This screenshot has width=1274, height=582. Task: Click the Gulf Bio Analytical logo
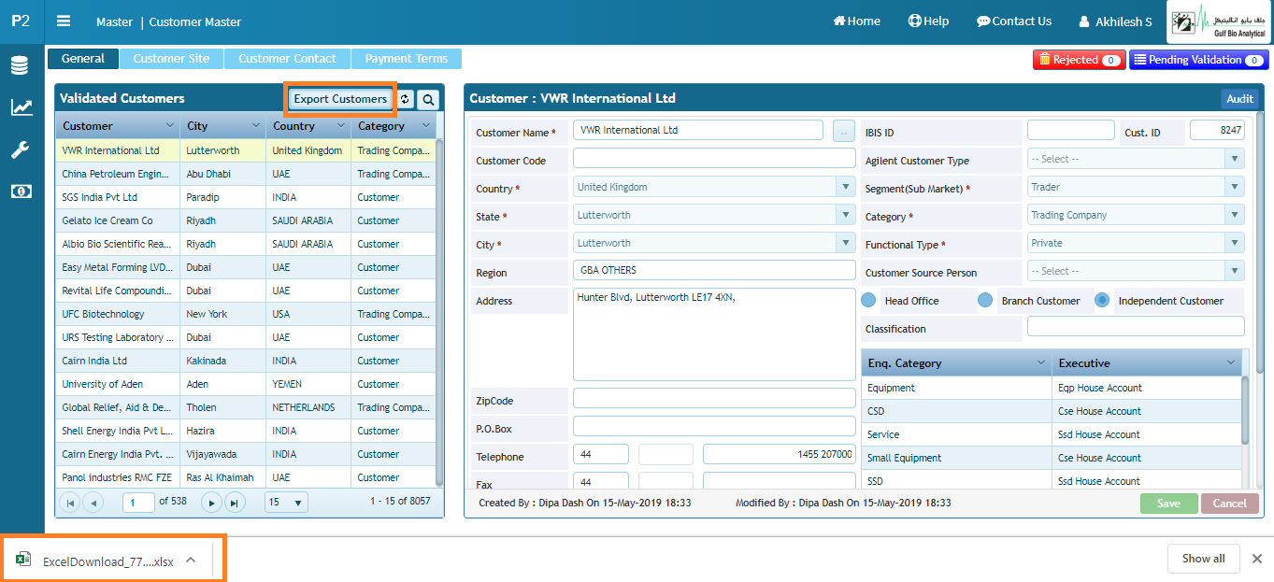click(1218, 21)
